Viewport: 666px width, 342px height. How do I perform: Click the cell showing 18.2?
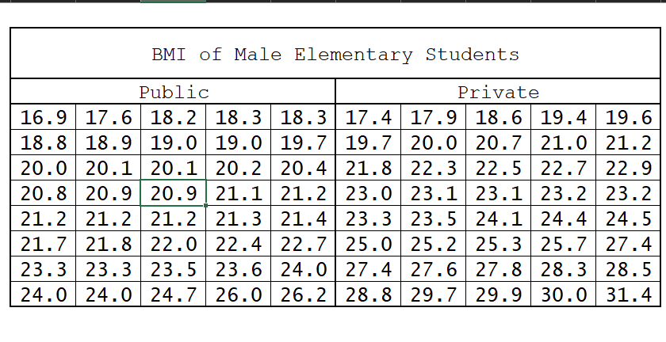pyautogui.click(x=173, y=119)
